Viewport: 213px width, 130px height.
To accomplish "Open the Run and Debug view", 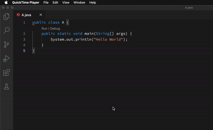I will pyautogui.click(x=6, y=58).
